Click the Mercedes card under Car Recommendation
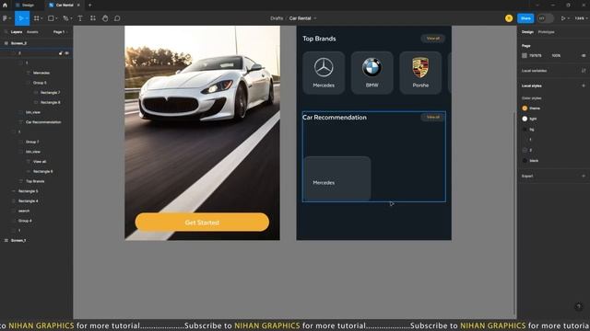Image resolution: width=590 pixels, height=331 pixels. [x=337, y=178]
